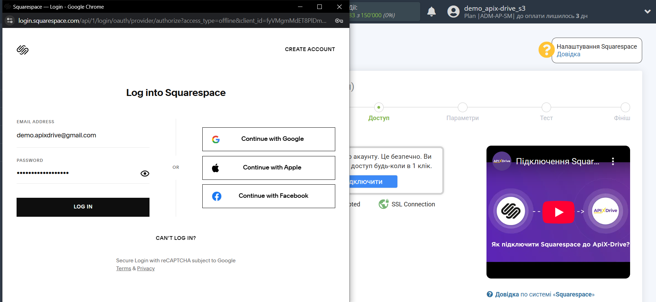Open the video's three-dot menu
The width and height of the screenshot is (656, 302).
(613, 161)
